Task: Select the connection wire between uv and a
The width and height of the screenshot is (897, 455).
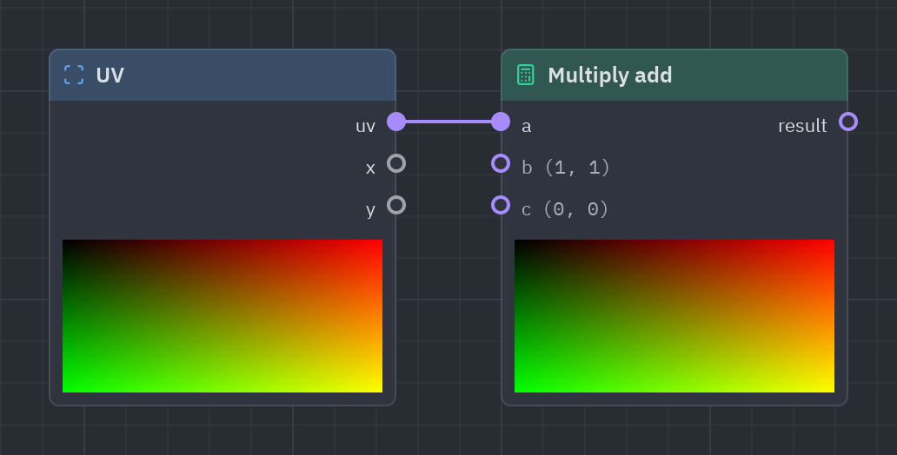Action: (448, 122)
